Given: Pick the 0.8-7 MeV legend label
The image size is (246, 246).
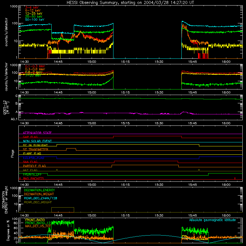Looking at the screenshot, I should click(x=34, y=72).
